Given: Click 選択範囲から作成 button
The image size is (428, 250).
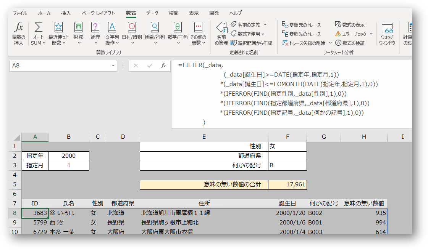Looking at the screenshot, I should pyautogui.click(x=251, y=43).
